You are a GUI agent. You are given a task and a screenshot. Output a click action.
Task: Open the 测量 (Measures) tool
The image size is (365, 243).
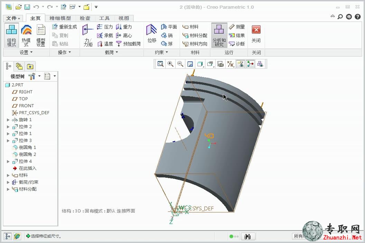click(237, 27)
